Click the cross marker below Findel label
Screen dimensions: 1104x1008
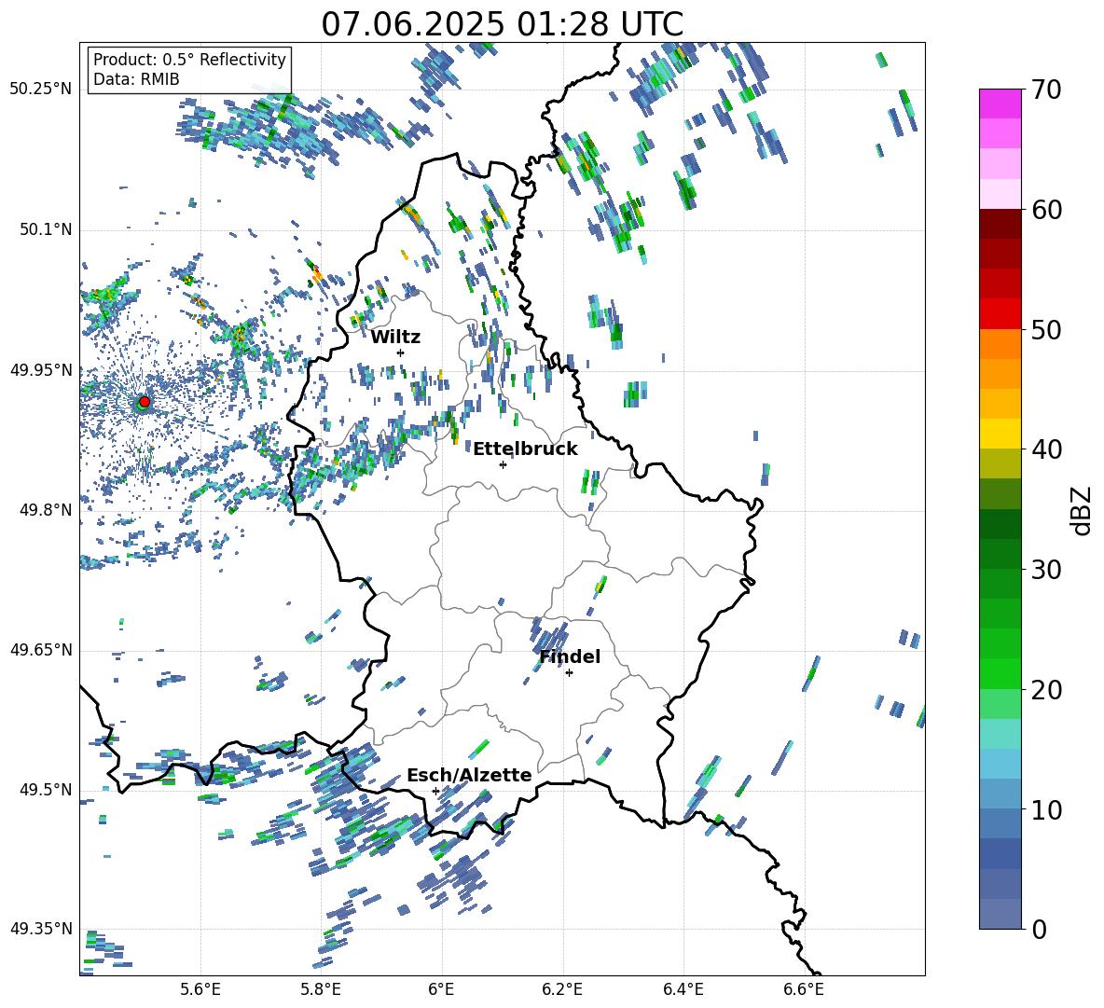tap(570, 673)
